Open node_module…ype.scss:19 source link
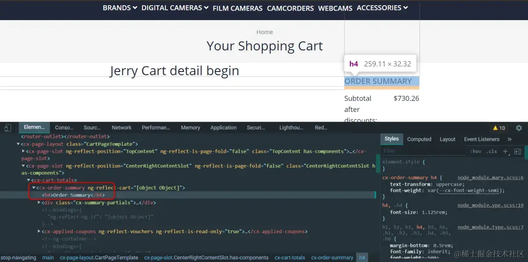Viewport: 528px width, 262px height. coord(491,205)
